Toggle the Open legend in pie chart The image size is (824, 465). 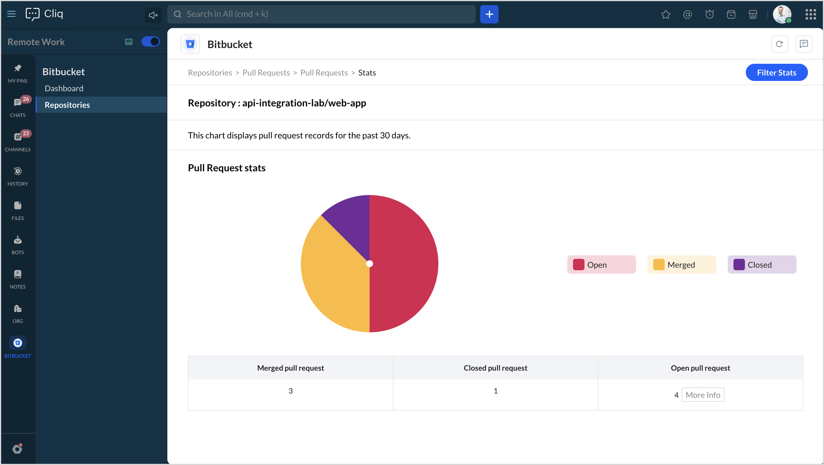pyautogui.click(x=601, y=265)
